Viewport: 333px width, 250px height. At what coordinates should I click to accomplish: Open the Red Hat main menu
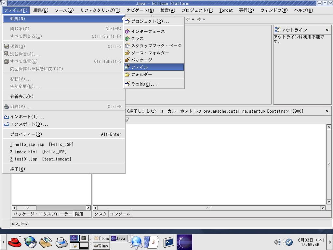click(x=14, y=242)
